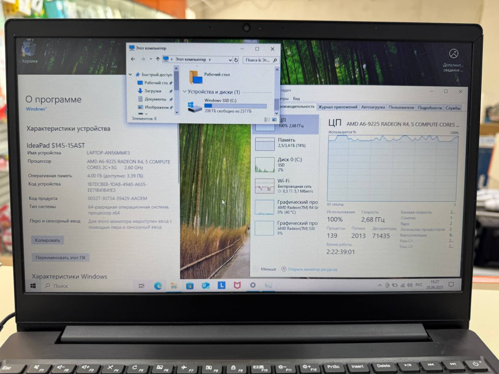Switch to Пользователи tab
This screenshot has height=374, width=499.
[x=401, y=108]
